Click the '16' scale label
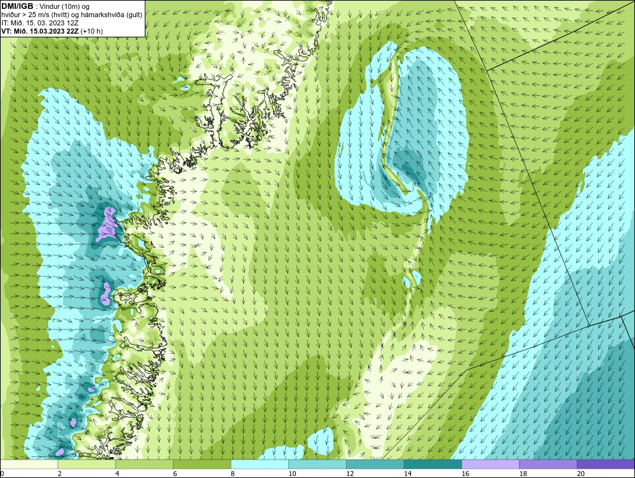 coord(465,474)
